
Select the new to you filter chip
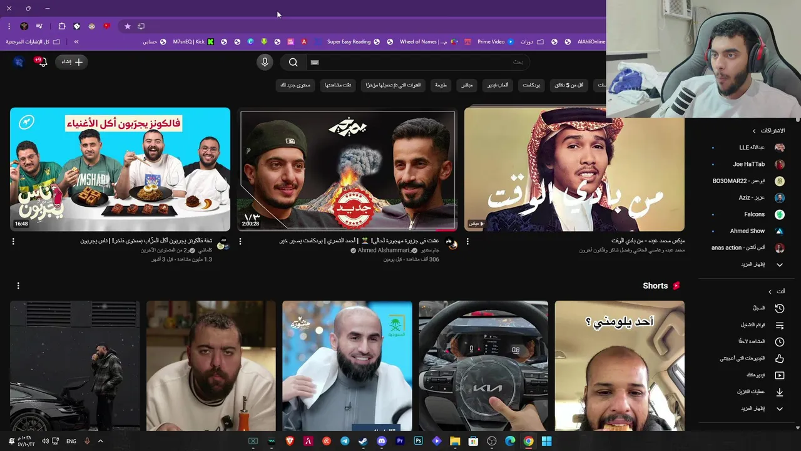point(295,85)
